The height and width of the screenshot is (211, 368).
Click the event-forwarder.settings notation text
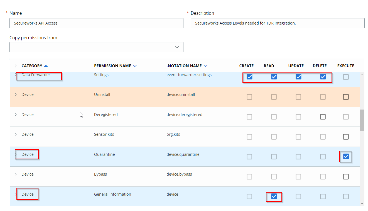(x=189, y=75)
